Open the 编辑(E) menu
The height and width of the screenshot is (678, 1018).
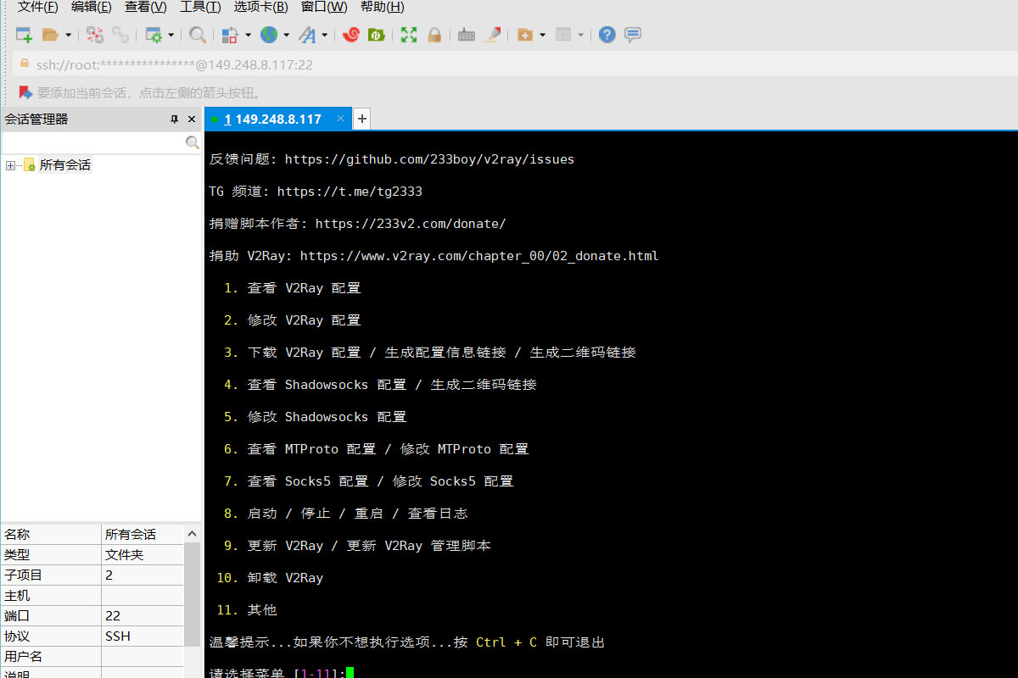92,7
